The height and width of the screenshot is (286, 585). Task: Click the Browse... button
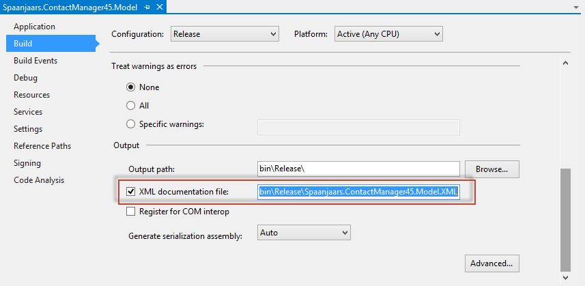pyautogui.click(x=491, y=169)
